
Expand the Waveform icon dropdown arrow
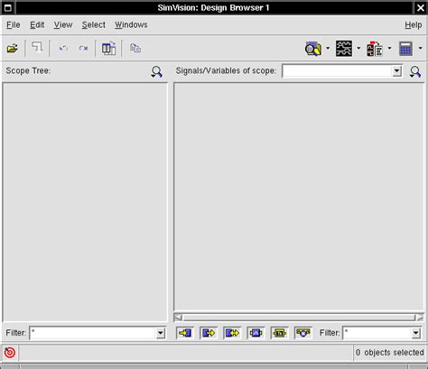coord(358,48)
